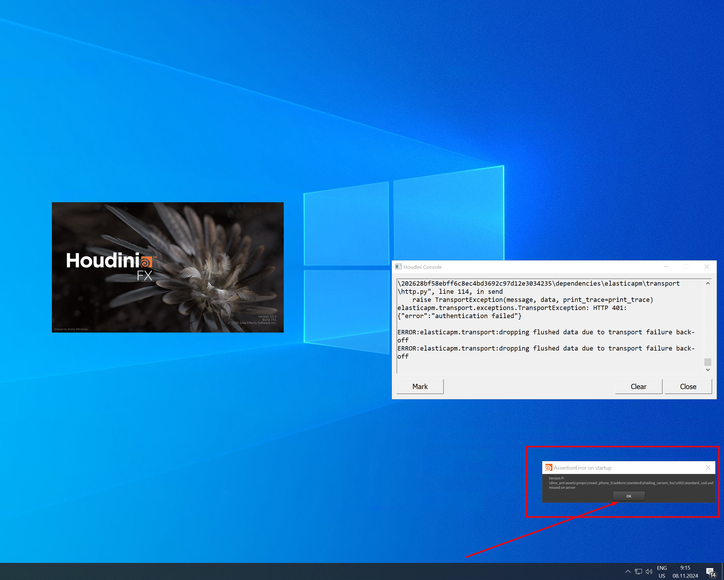Close Houdini Console using title bar X
The height and width of the screenshot is (580, 724).
tap(707, 267)
